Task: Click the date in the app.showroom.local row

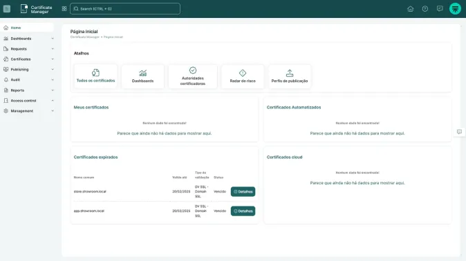Action: tap(181, 211)
